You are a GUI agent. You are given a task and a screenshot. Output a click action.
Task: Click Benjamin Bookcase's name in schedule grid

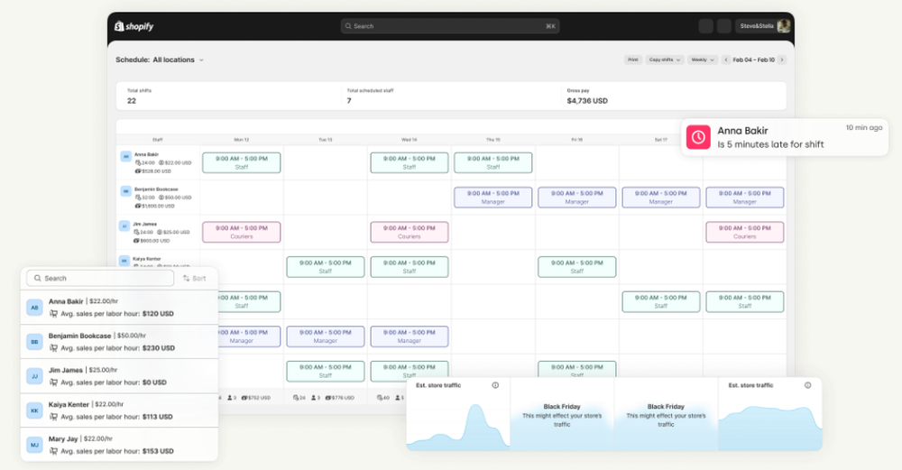[156, 189]
